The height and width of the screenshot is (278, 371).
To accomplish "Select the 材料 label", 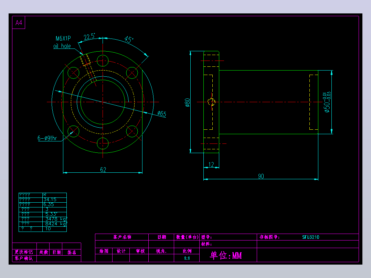I will pyautogui.click(x=206, y=244).
